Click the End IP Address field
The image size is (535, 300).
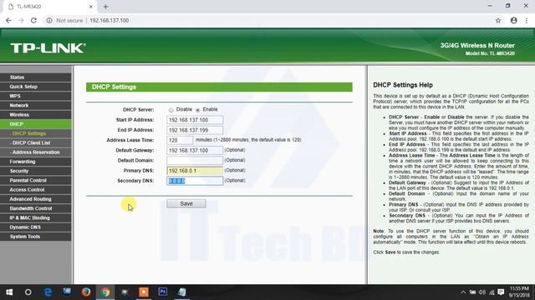click(195, 130)
